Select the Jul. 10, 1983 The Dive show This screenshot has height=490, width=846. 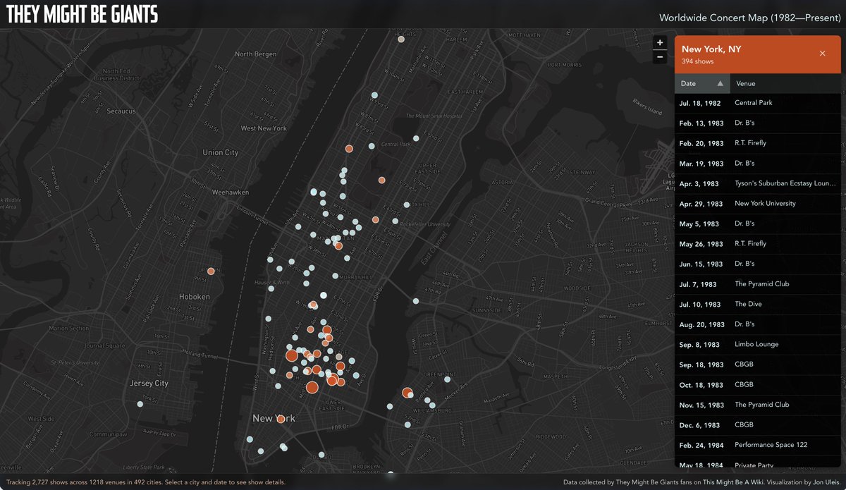click(x=758, y=305)
